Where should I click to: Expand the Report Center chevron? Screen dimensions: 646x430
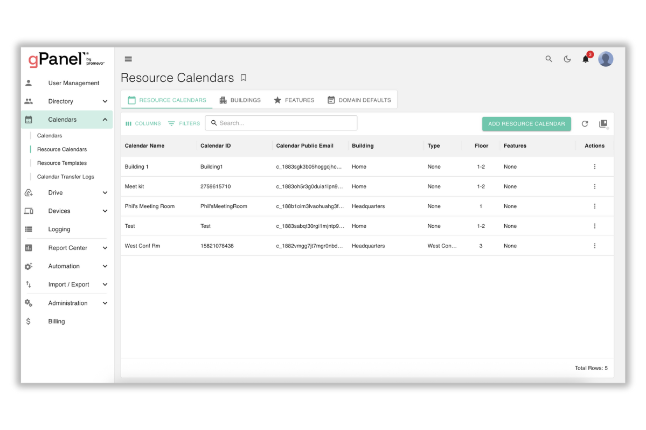click(105, 247)
